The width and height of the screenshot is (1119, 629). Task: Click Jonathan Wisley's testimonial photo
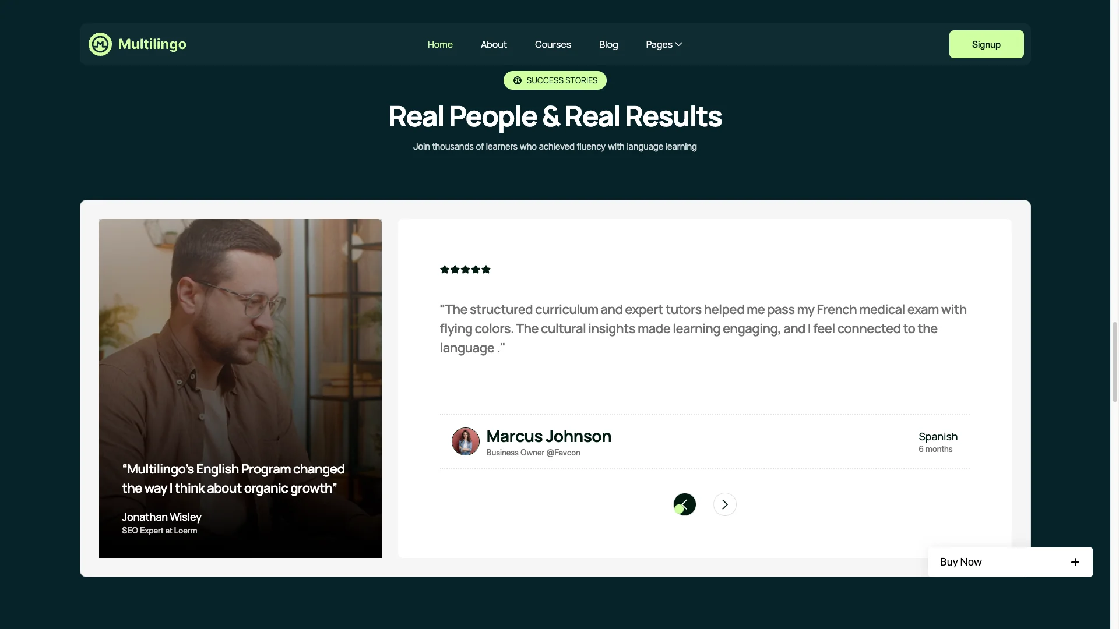point(240,388)
